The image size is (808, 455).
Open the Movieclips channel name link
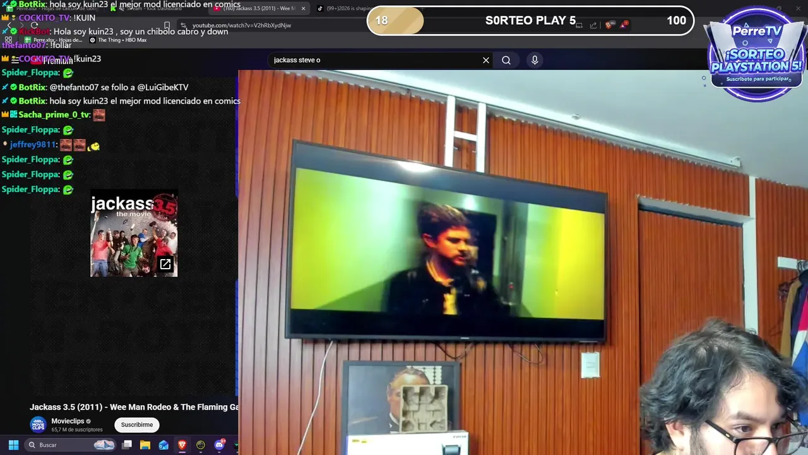(x=68, y=421)
